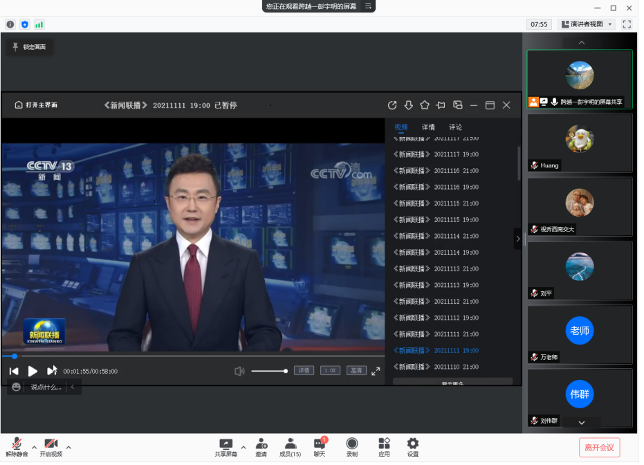Open the 成员(15) members panel
The width and height of the screenshot is (644, 465).
[291, 444]
